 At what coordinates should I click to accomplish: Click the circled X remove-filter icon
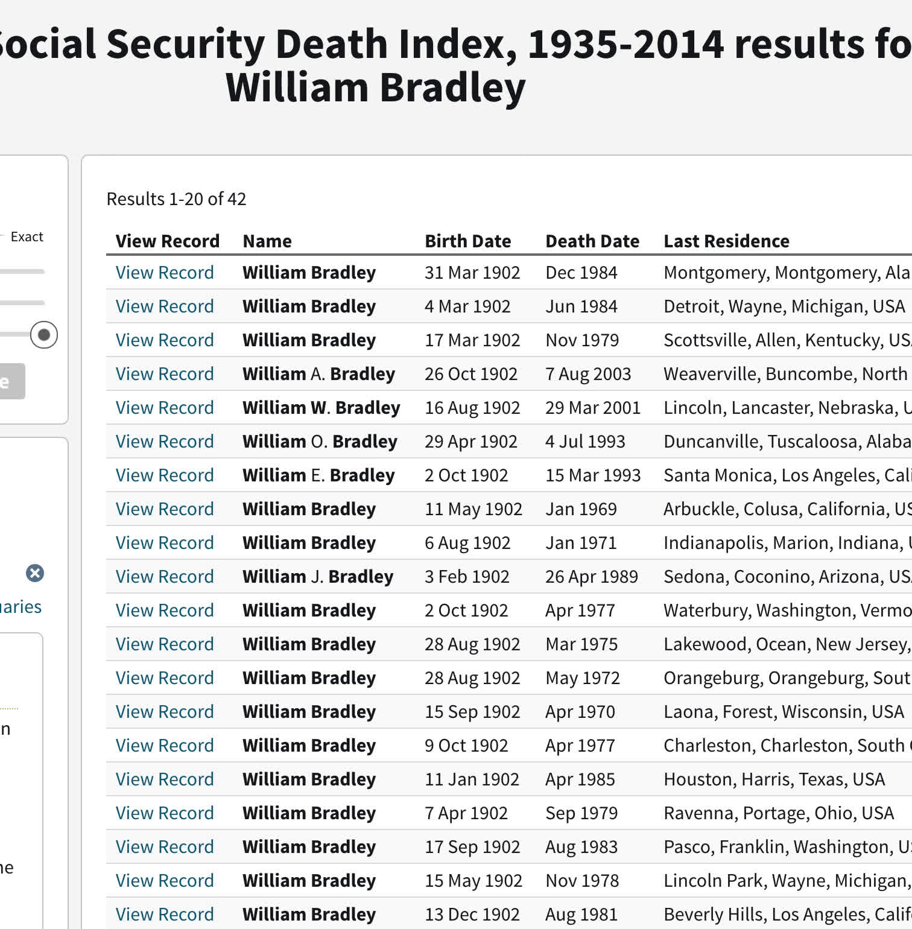[x=35, y=573]
